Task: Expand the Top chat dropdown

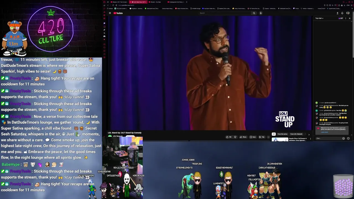Action: (319, 18)
